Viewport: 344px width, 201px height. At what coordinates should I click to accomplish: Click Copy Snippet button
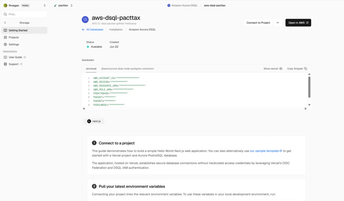(x=297, y=69)
